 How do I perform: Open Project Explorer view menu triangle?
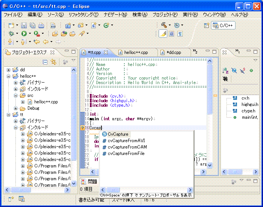tap(73, 60)
